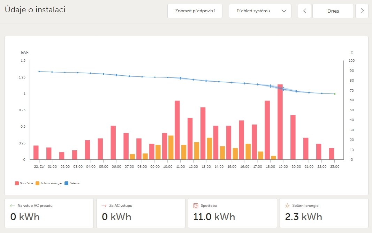Click the Zobrazit předpověď button
Screen dimensions: 372x233
click(195, 11)
